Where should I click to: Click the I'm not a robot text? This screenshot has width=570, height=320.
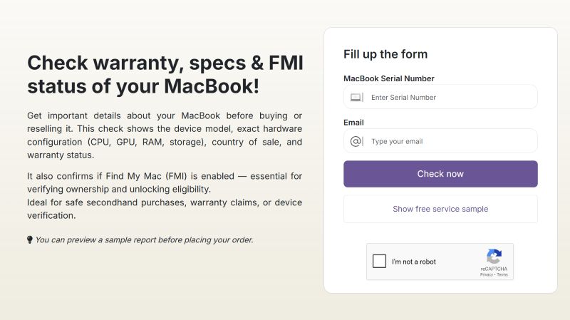point(414,262)
